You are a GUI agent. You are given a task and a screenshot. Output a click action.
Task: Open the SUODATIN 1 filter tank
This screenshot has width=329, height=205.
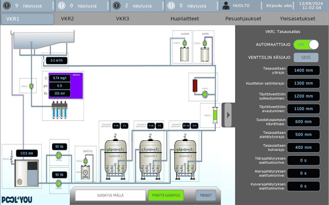coord(115,159)
